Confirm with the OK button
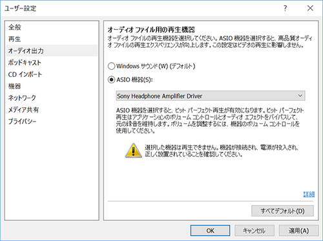Screen dimensions: 323x241 (210, 231)
